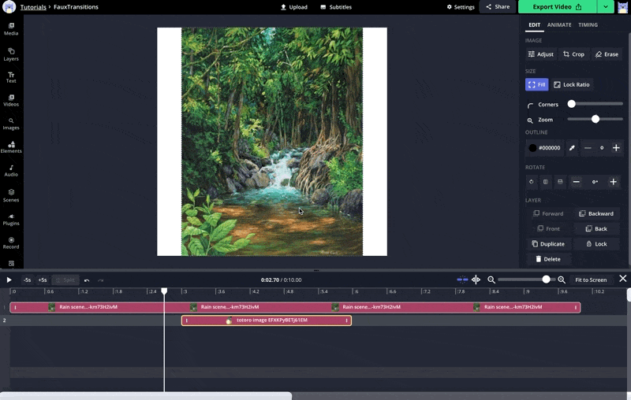
Task: Click the outline color eyedropper icon
Action: coord(573,148)
